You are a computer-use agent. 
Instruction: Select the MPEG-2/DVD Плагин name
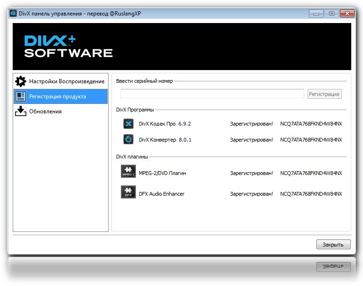(x=162, y=173)
